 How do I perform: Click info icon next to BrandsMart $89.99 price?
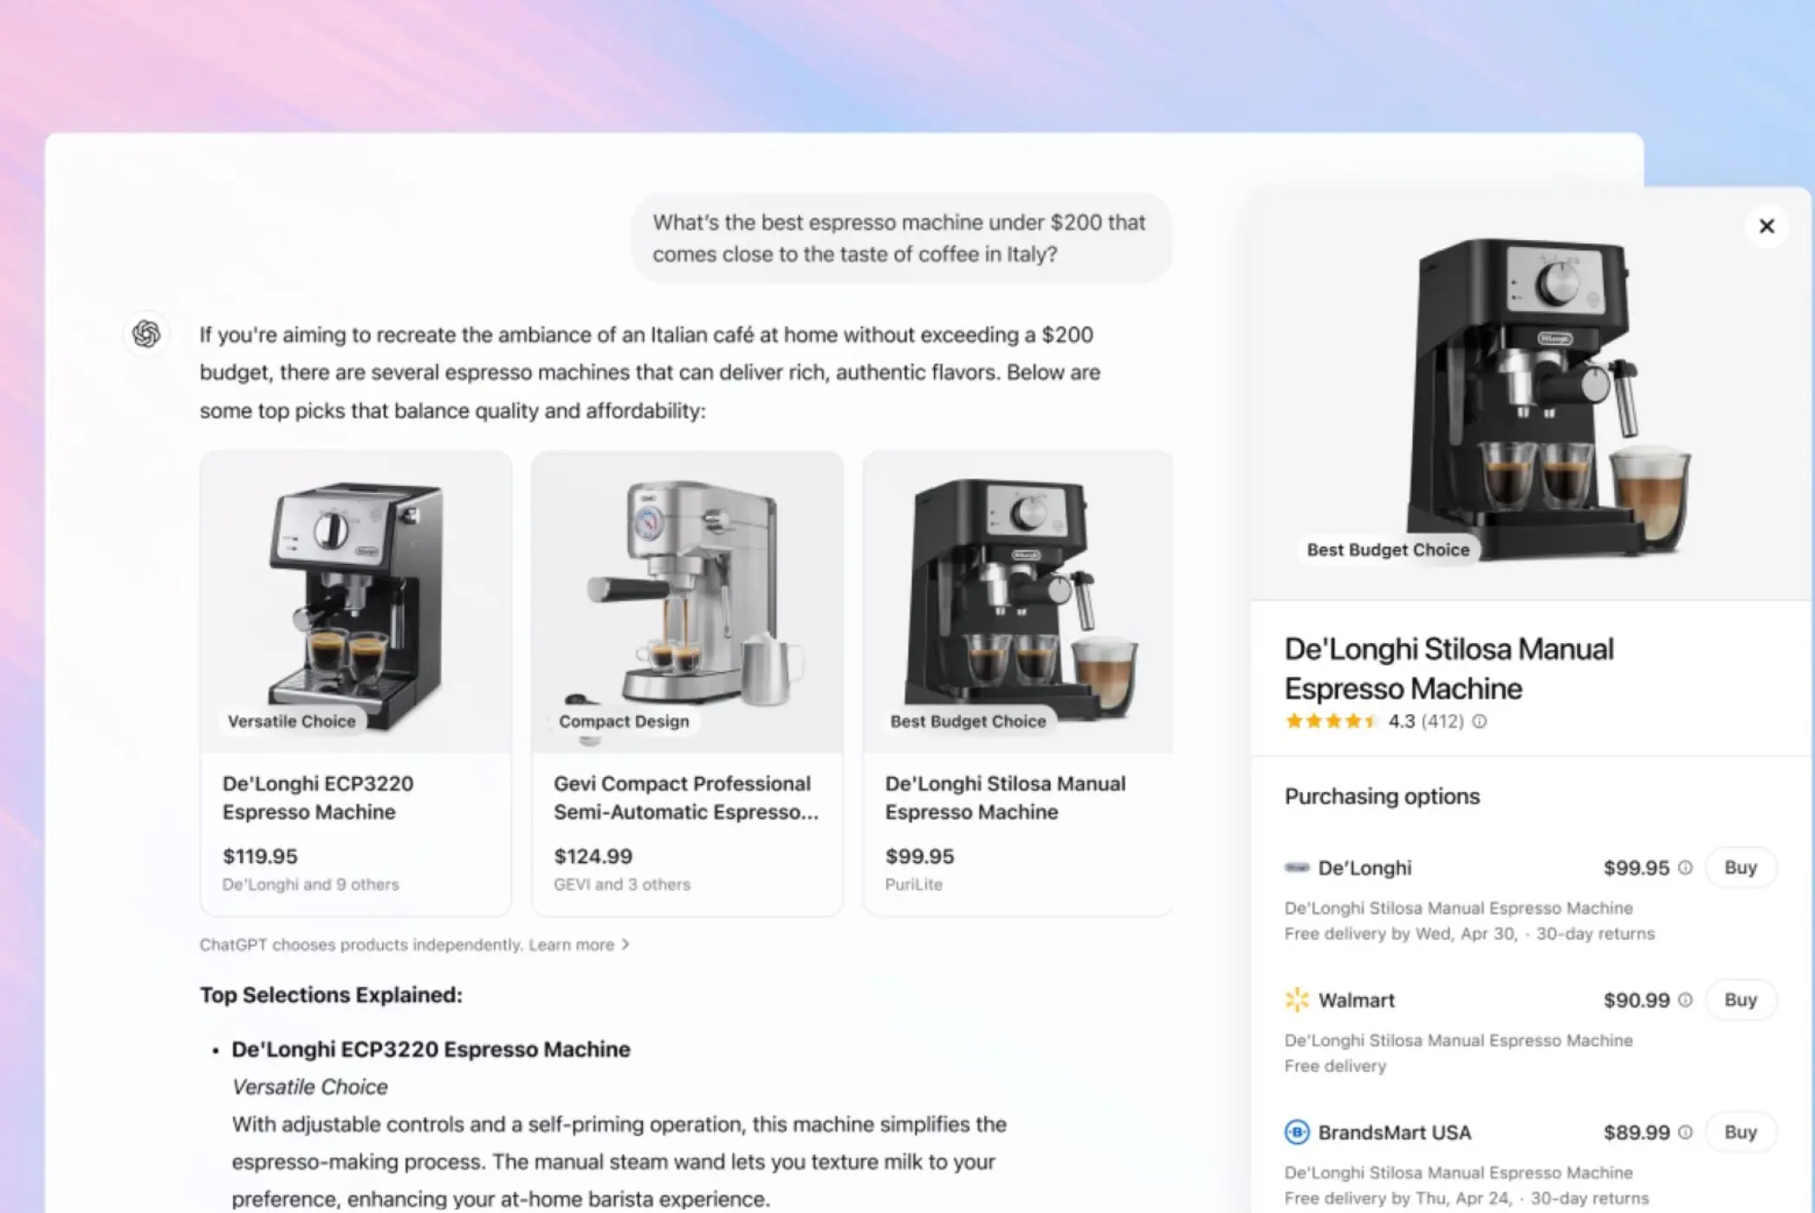pyautogui.click(x=1685, y=1132)
